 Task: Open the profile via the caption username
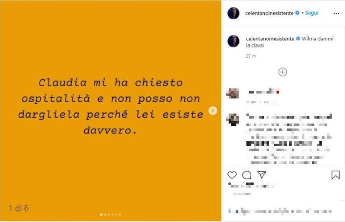click(270, 39)
